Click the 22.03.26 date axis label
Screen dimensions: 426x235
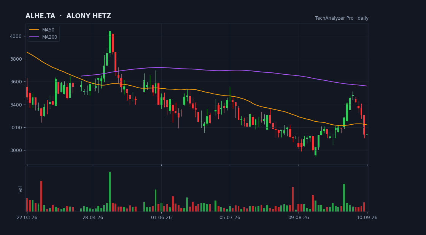27,218
